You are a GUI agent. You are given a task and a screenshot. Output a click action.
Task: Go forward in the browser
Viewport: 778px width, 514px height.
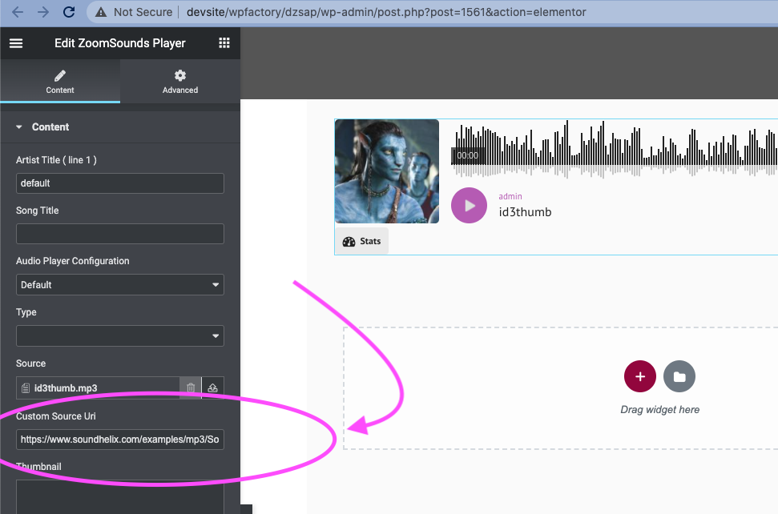pyautogui.click(x=43, y=12)
